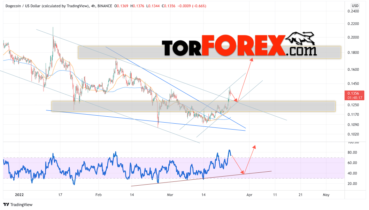The height and width of the screenshot is (210, 369).
Task: Click the 11 date label on time axis
Action: click(275, 195)
